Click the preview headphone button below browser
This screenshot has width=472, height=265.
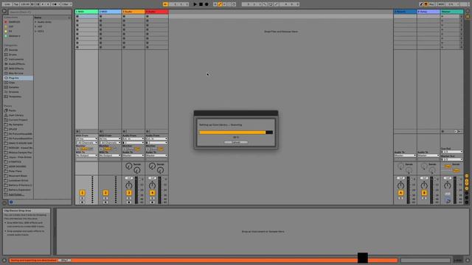point(11,202)
